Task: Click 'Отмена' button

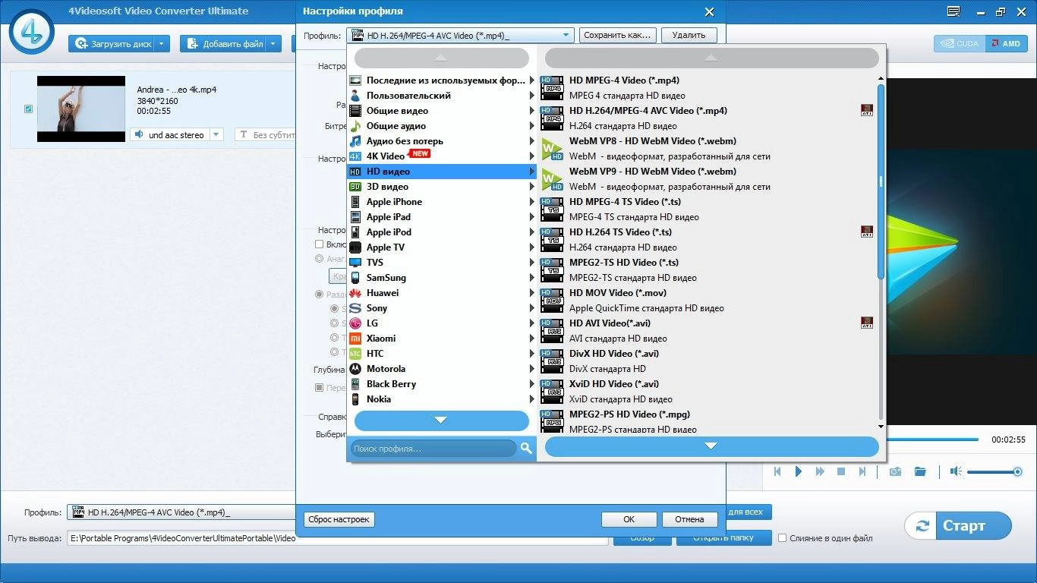Action: [x=689, y=519]
